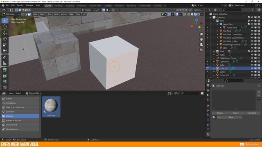The image size is (262, 147).
Task: Open the Render menu
Action: 20,5
